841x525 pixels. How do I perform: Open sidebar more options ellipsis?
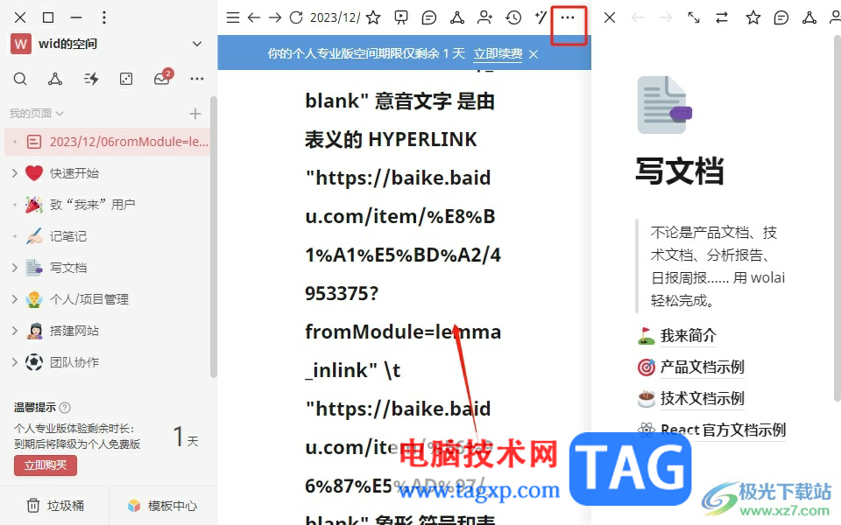click(197, 80)
